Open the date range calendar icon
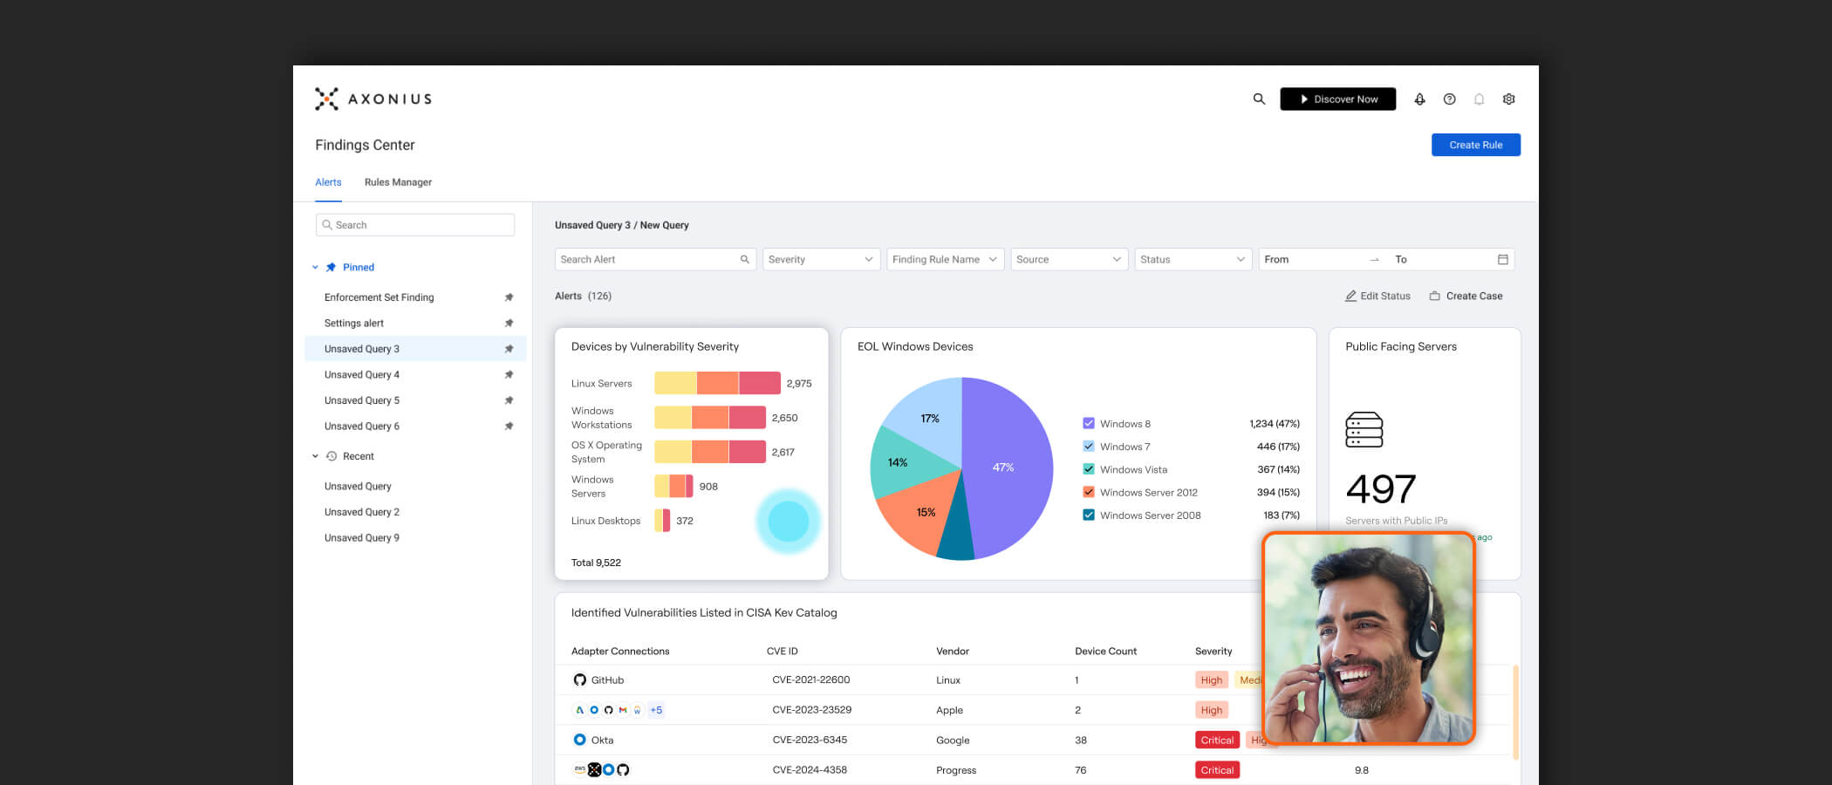The width and height of the screenshot is (1832, 785). [x=1502, y=260]
